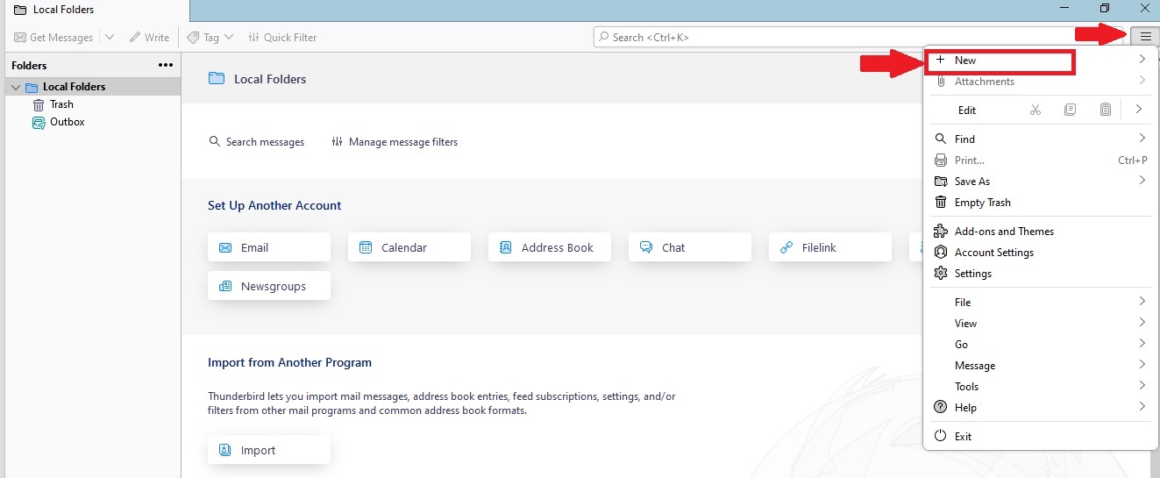Open the Get Messages dropdown arrow
Screen dimensions: 1160x478
pyautogui.click(x=110, y=37)
